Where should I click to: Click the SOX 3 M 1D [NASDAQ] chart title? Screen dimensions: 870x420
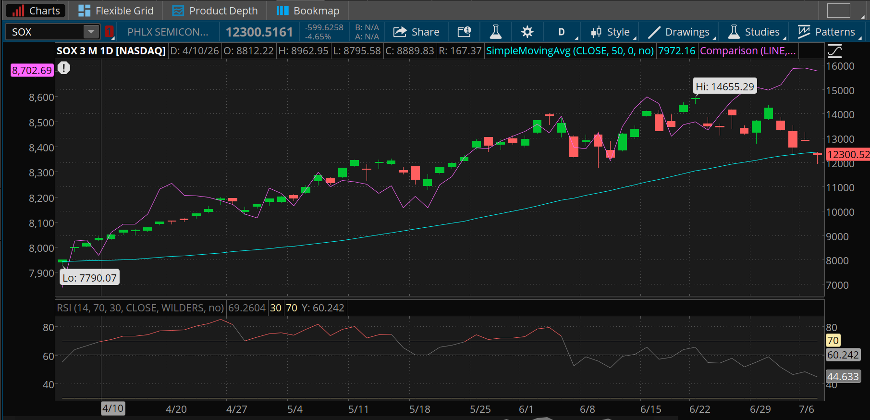111,51
